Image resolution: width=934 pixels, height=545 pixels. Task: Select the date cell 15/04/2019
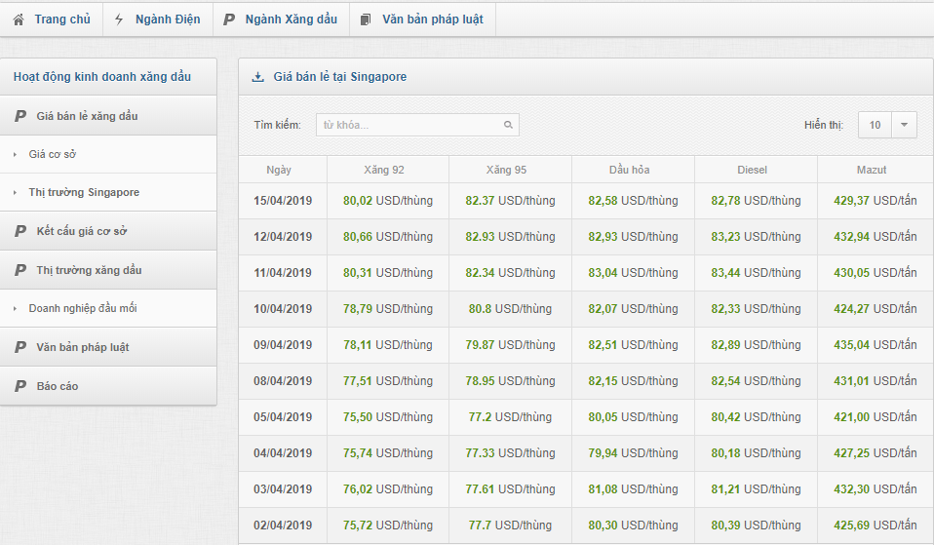(x=283, y=201)
